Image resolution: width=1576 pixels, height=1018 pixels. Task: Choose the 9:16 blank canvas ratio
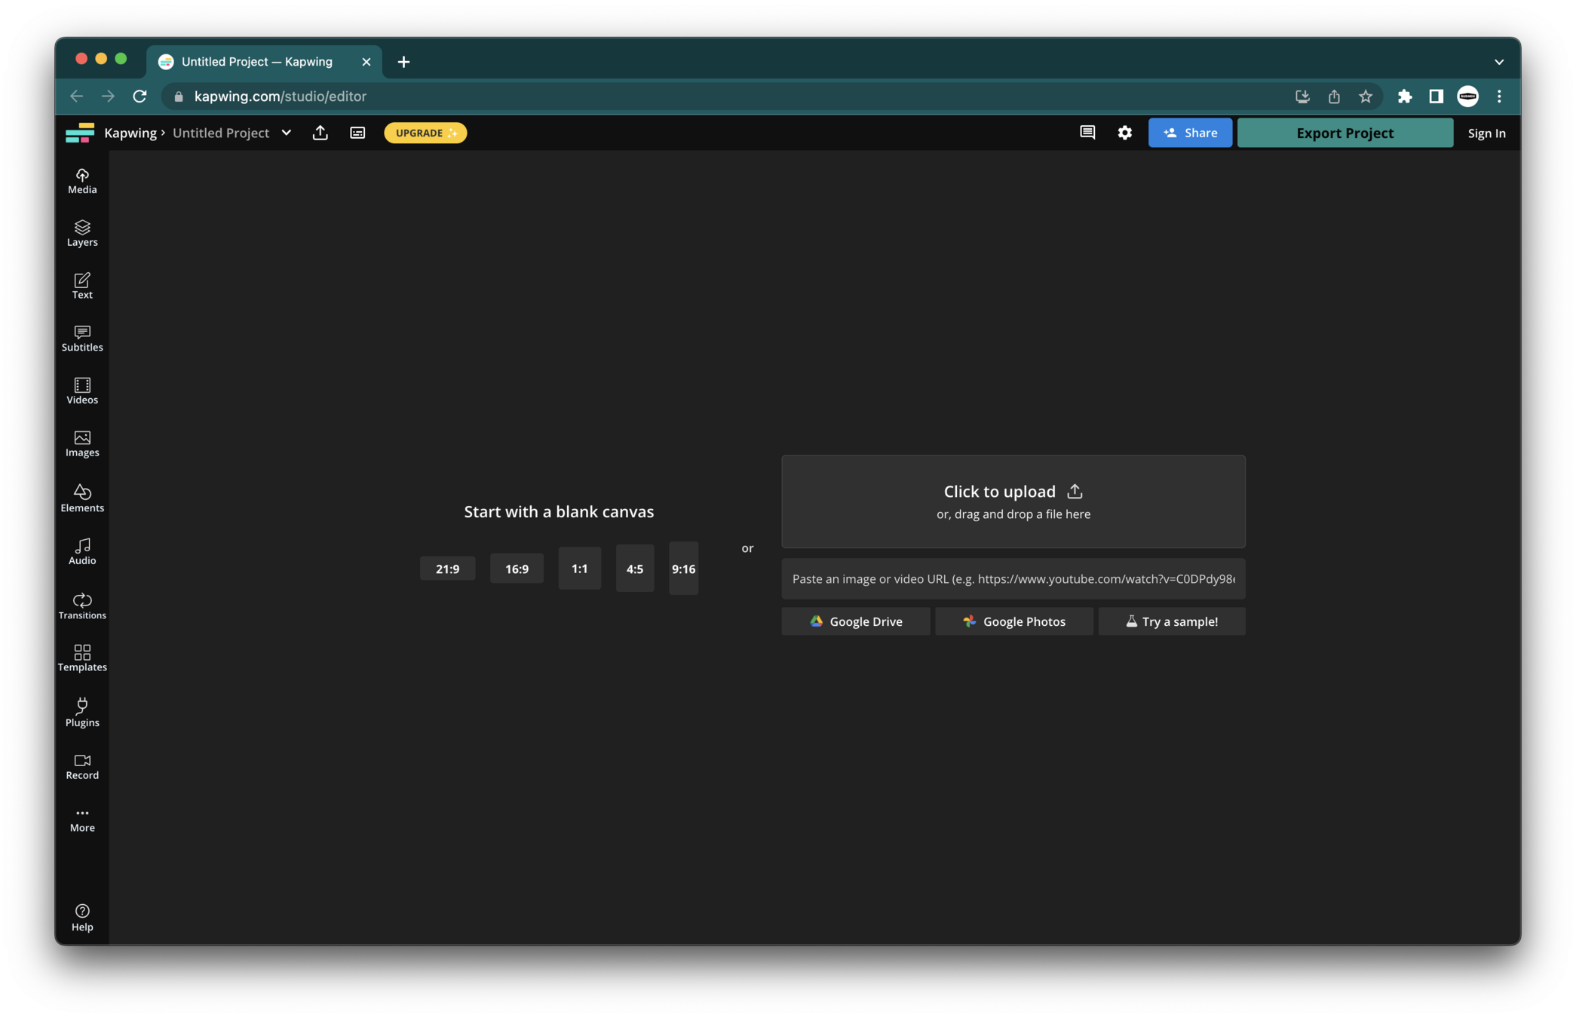coord(683,569)
